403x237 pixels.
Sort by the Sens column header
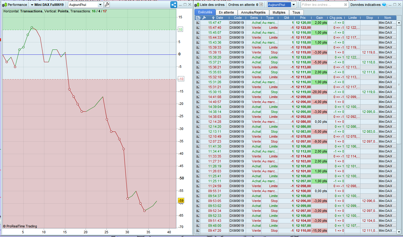coord(254,18)
